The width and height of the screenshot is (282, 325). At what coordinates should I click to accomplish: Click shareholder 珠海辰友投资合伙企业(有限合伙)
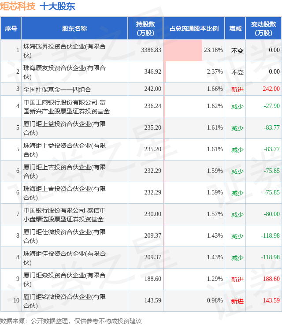[64, 72]
